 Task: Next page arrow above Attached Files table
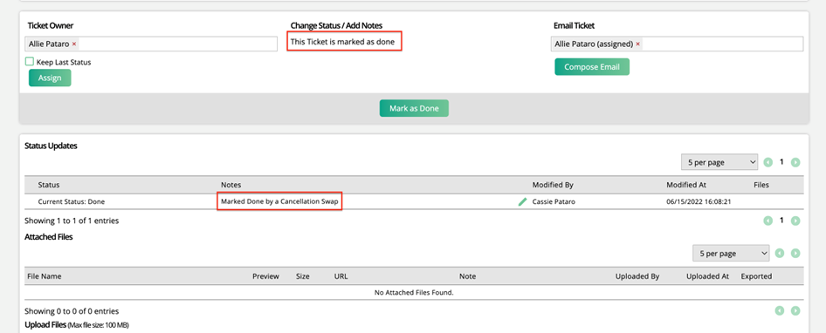795,254
